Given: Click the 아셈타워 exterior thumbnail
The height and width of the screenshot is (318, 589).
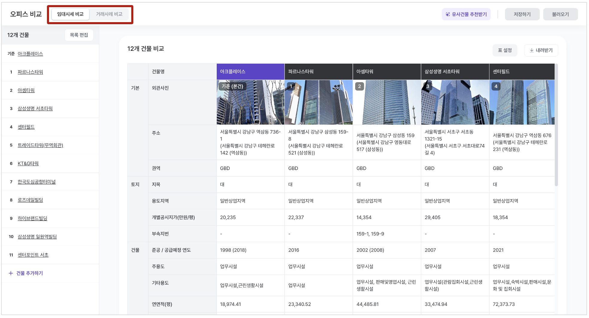Looking at the screenshot, I should point(387,102).
